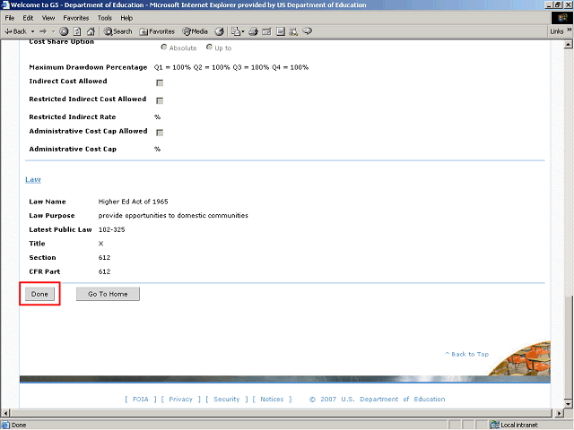The image size is (574, 430).
Task: Click the Back navigation button
Action: [x=15, y=31]
